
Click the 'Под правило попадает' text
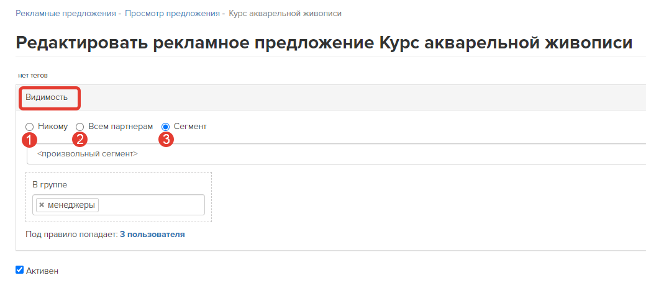click(x=71, y=235)
